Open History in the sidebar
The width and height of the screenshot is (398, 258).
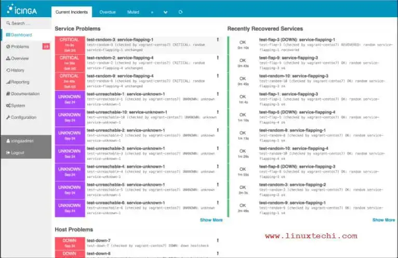[x=15, y=70]
